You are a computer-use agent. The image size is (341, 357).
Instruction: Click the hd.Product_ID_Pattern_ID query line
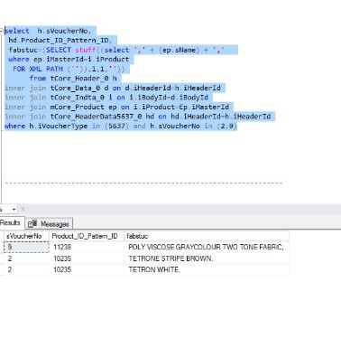60,40
